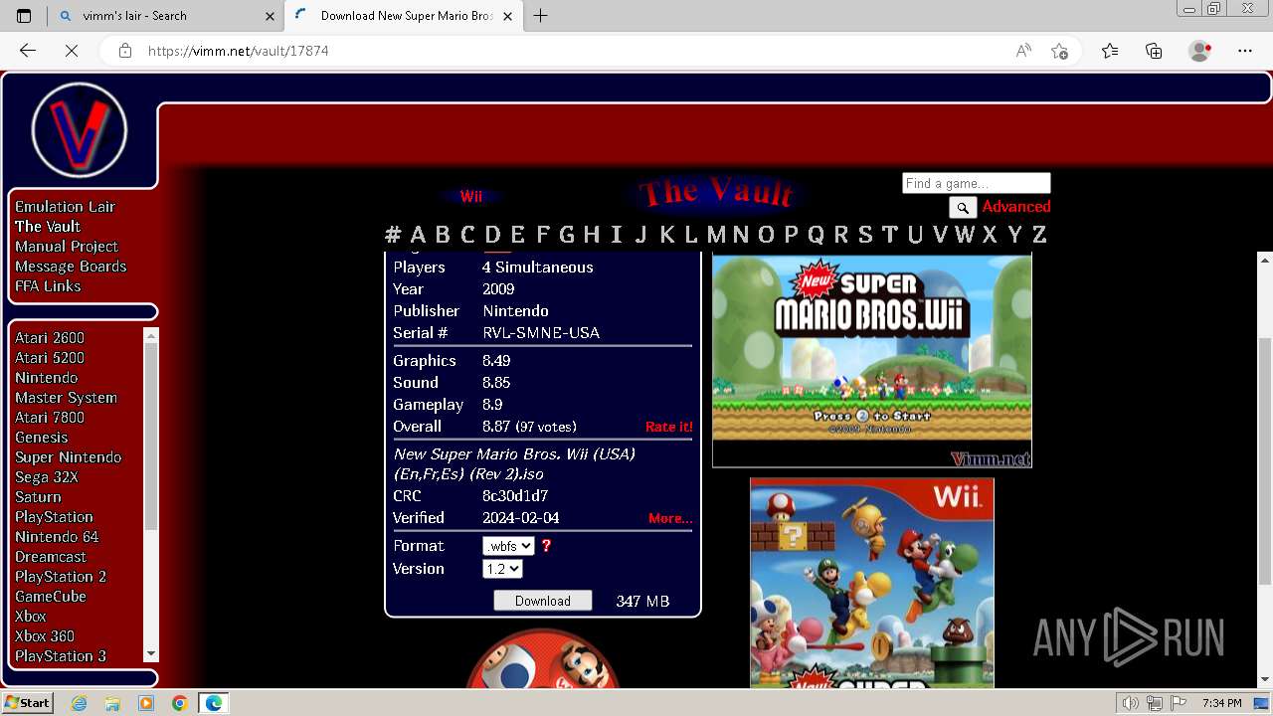Launch Internet Explorer from taskbar
Screen dimensions: 1273x716
[80, 703]
